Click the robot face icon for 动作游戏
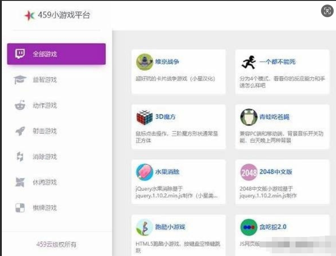The width and height of the screenshot is (336, 256). point(20,105)
